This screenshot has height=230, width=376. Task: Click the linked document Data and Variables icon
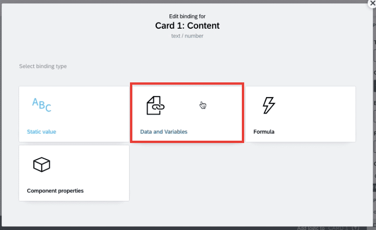156,106
